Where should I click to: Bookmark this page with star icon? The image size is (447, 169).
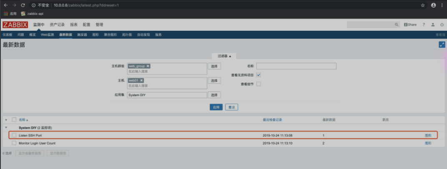click(423, 5)
